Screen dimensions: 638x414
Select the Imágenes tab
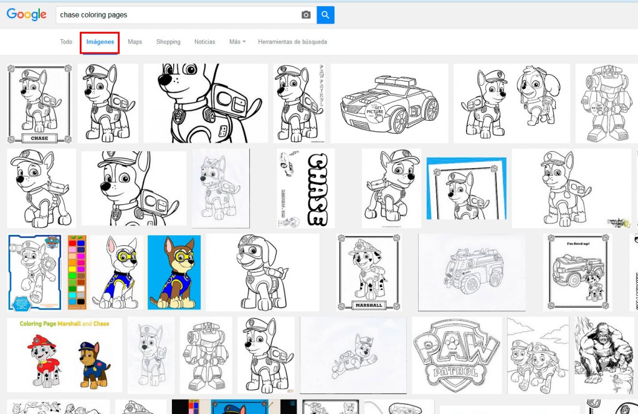[x=100, y=42]
